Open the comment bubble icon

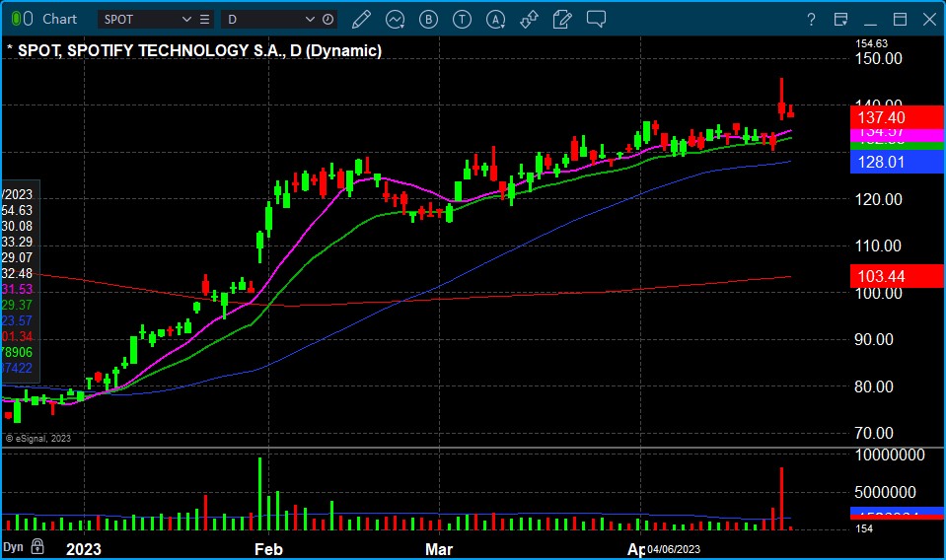pos(596,20)
